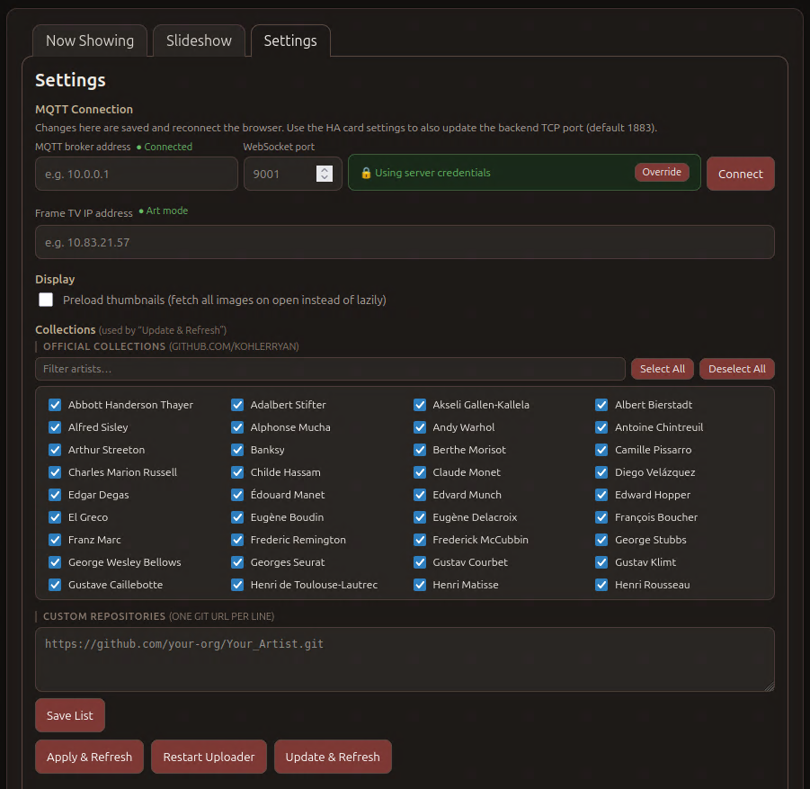Uncheck George Wesley Bellows
This screenshot has width=810, height=789.
(55, 562)
